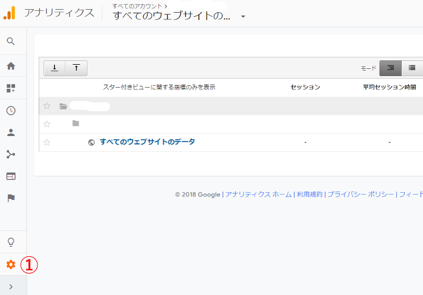Open Customization dashboard icon in sidebar

click(x=11, y=88)
